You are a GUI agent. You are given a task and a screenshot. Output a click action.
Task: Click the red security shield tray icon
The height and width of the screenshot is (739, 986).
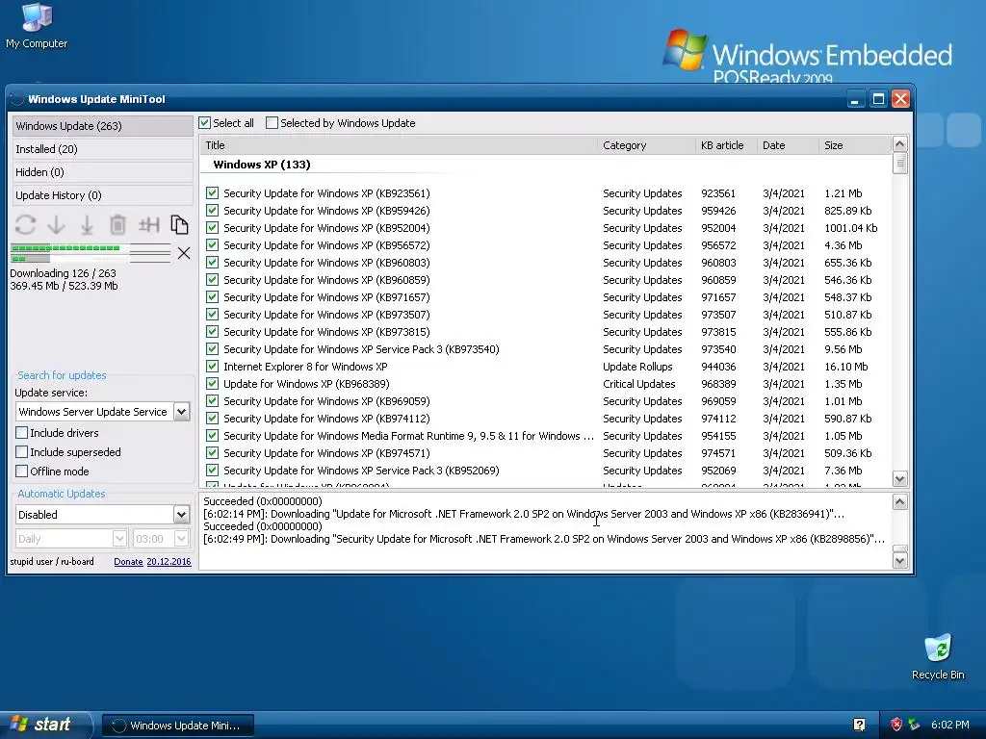pos(896,725)
